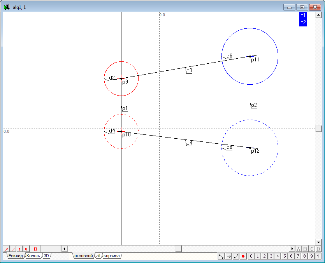Click the grayed C button
This screenshot has height=263, width=325.
[312, 249]
